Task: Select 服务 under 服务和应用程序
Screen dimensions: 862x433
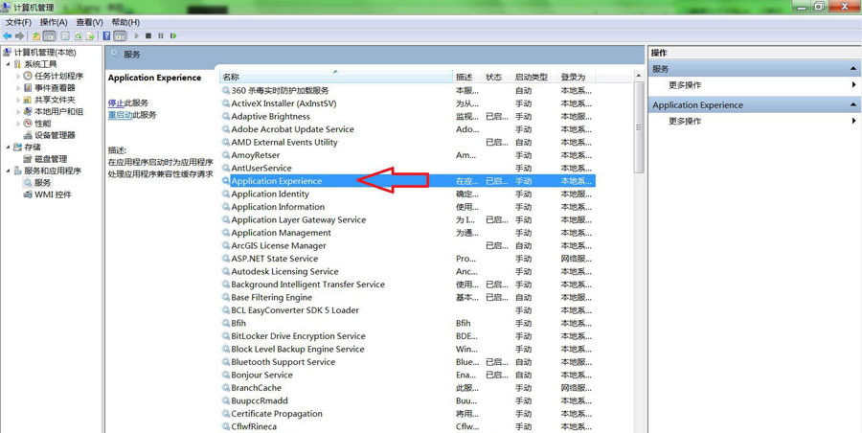Action: pyautogui.click(x=43, y=183)
